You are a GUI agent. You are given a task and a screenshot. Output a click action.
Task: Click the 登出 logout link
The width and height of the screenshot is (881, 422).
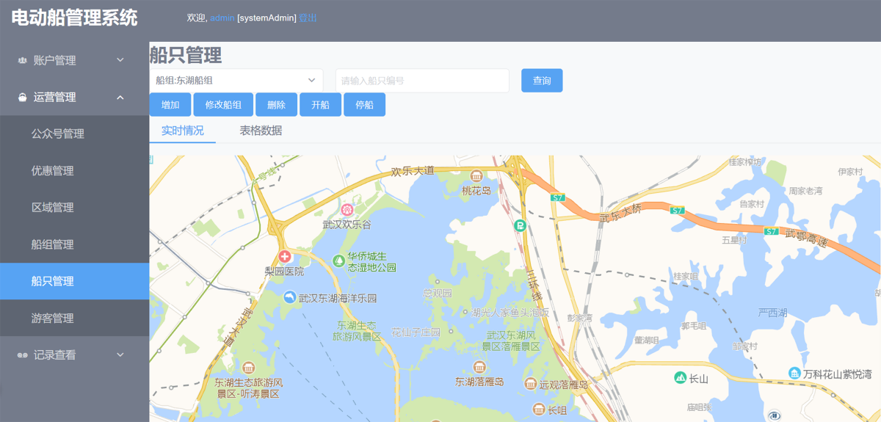coord(308,18)
